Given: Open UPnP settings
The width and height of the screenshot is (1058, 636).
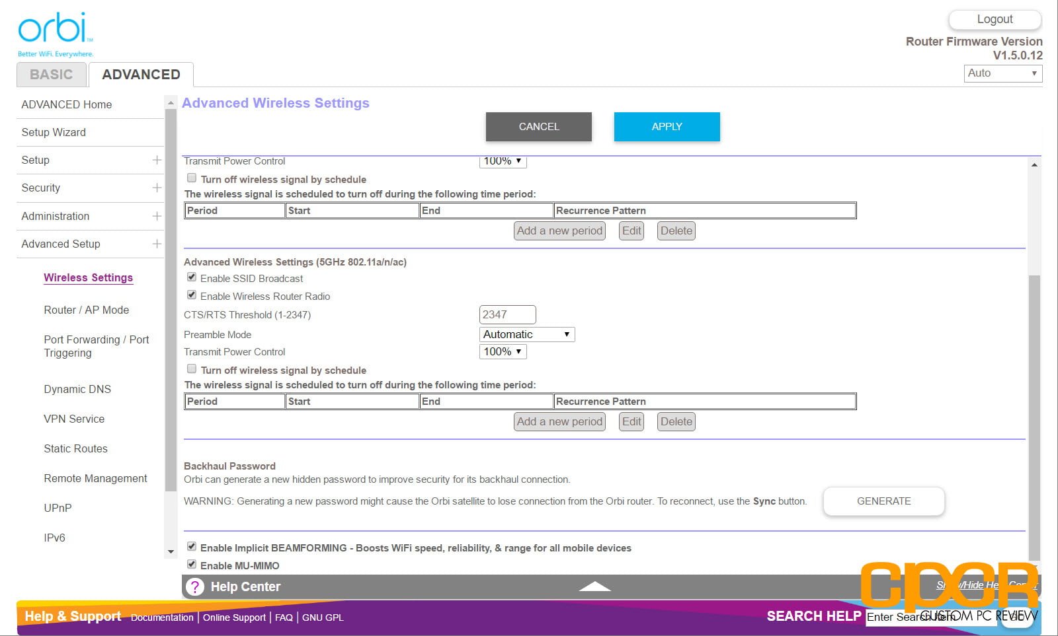Looking at the screenshot, I should click(58, 508).
